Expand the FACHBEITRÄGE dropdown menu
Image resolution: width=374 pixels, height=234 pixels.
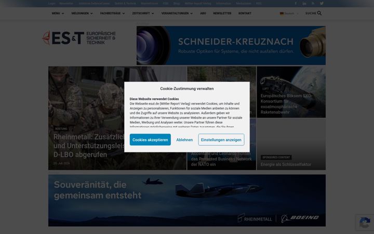tap(112, 14)
